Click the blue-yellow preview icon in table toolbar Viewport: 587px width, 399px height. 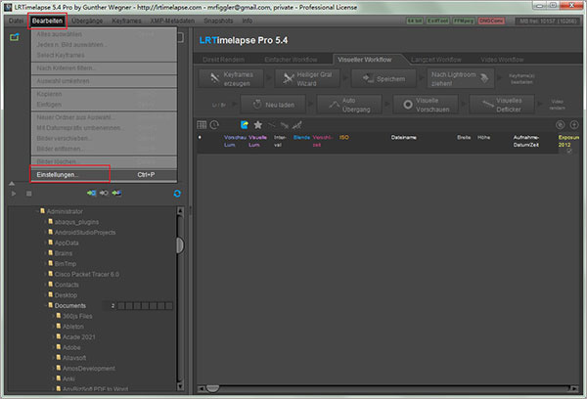point(243,124)
